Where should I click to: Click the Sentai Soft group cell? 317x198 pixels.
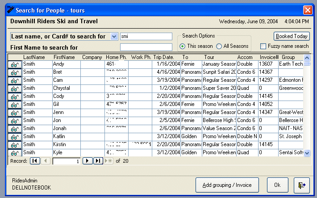(x=291, y=153)
